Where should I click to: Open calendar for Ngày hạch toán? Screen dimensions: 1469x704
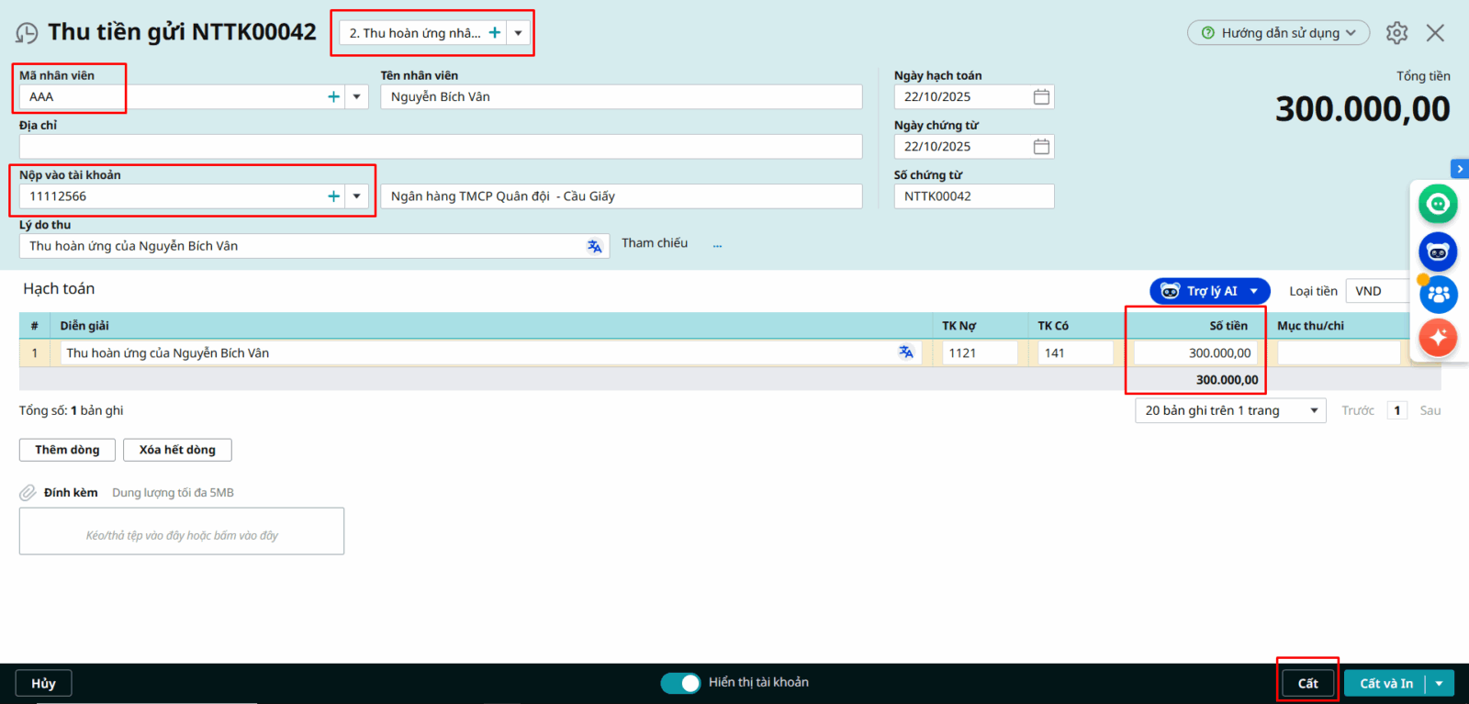point(1041,97)
